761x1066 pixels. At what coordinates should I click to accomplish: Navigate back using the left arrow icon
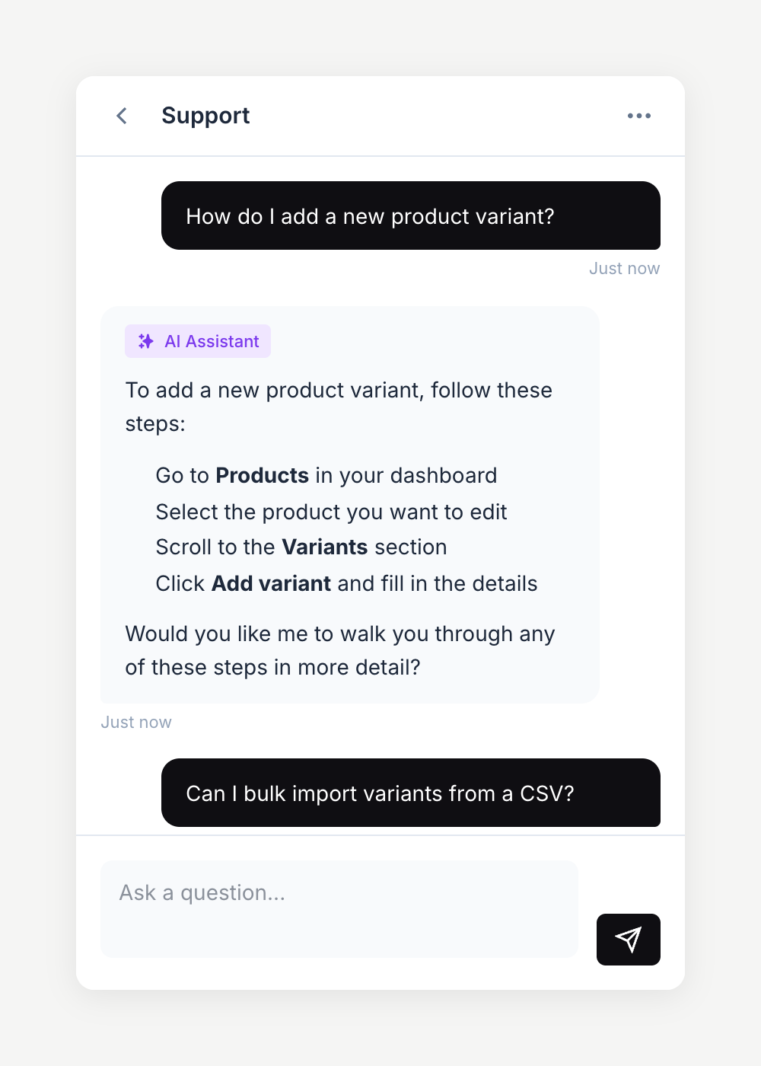[121, 116]
